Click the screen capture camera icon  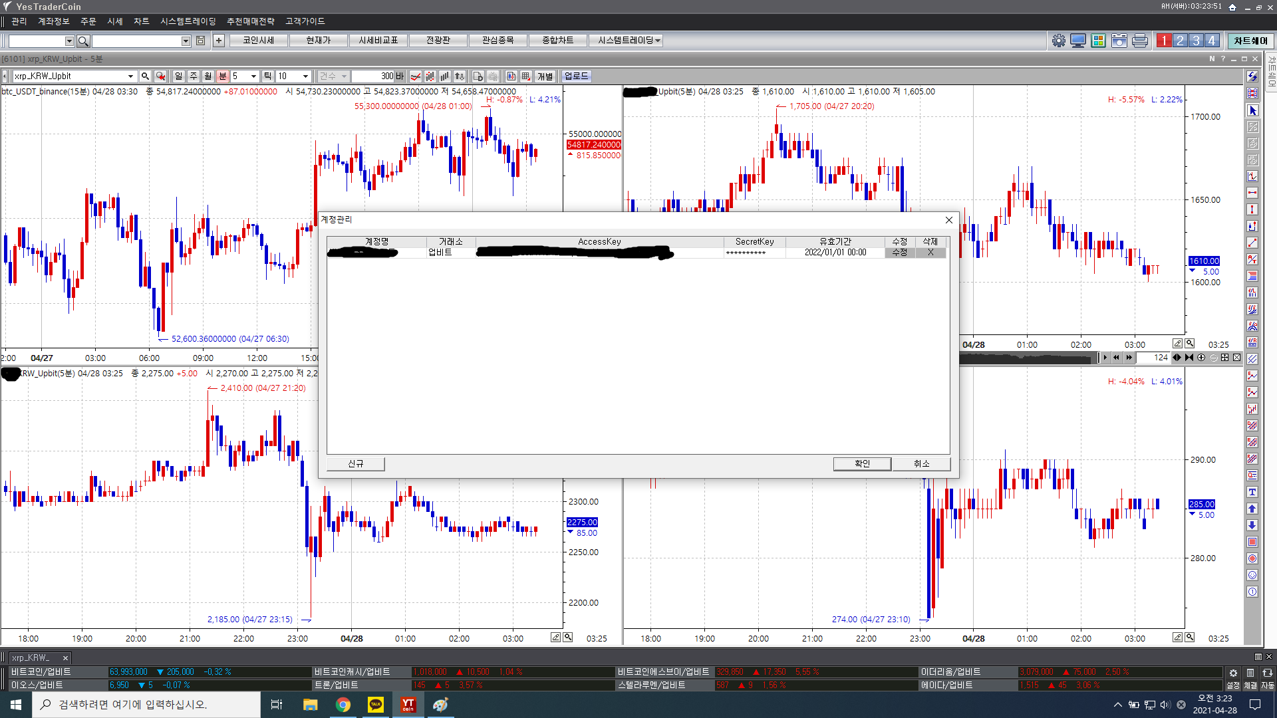[1119, 41]
